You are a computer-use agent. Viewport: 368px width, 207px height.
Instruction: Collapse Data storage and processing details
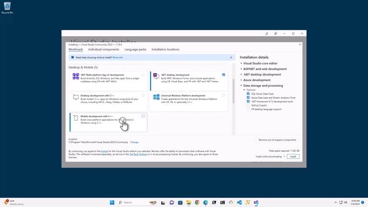[241, 86]
